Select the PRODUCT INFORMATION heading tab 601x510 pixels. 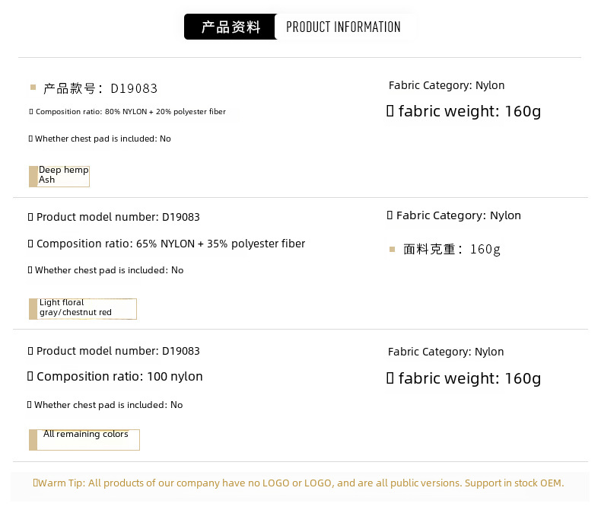click(343, 27)
